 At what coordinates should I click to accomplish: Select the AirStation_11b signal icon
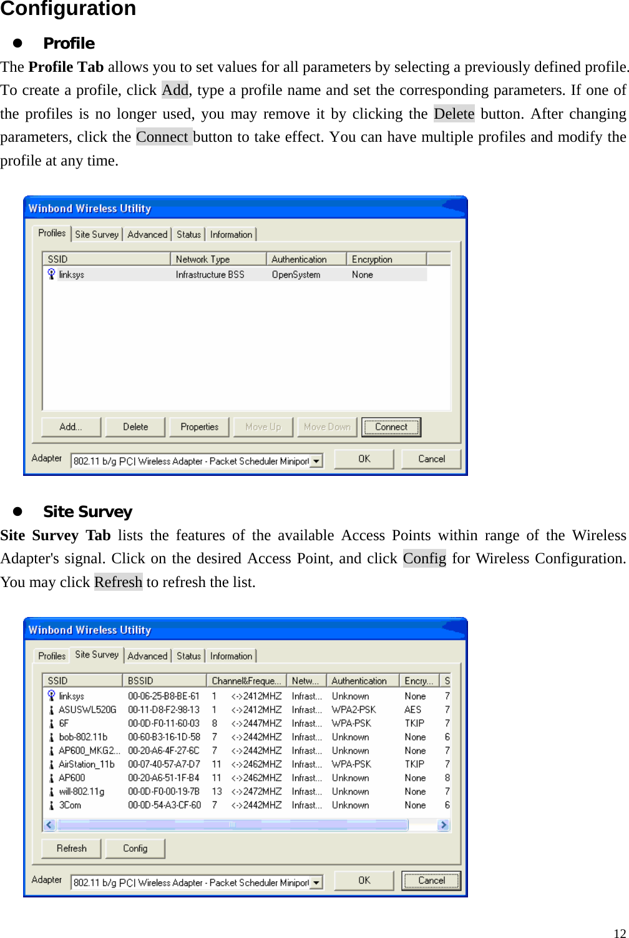51,764
